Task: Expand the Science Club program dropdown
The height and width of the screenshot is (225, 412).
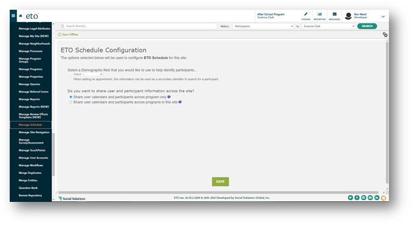Action: [328, 26]
